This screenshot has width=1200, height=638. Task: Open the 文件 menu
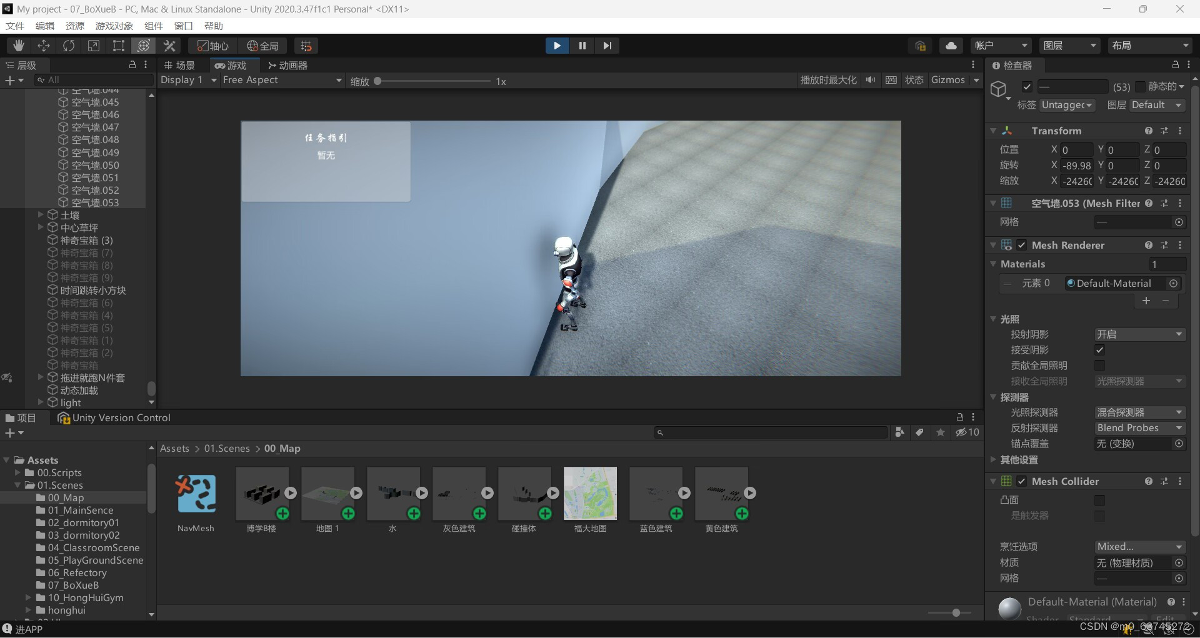tap(15, 26)
